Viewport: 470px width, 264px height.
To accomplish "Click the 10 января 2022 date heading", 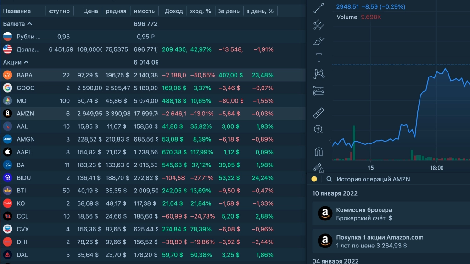I will pyautogui.click(x=335, y=193).
